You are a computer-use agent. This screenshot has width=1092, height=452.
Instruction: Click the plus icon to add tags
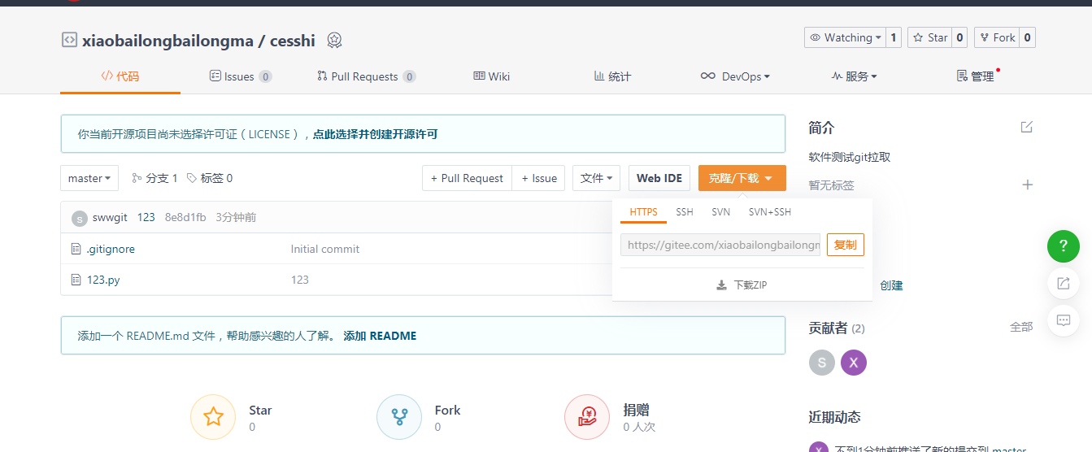click(1027, 185)
